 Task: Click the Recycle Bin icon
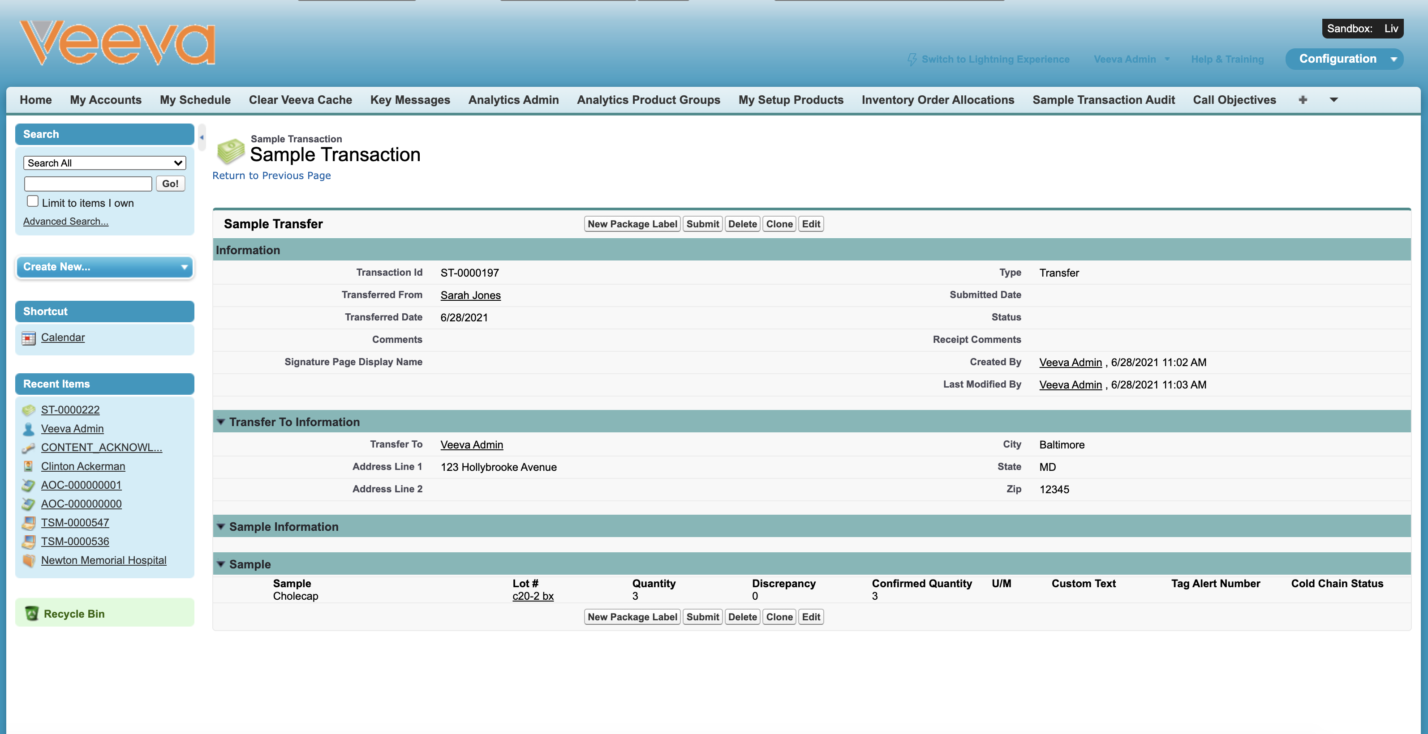pos(32,613)
